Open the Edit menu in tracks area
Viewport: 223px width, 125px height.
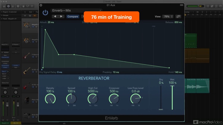click(x=31, y=12)
